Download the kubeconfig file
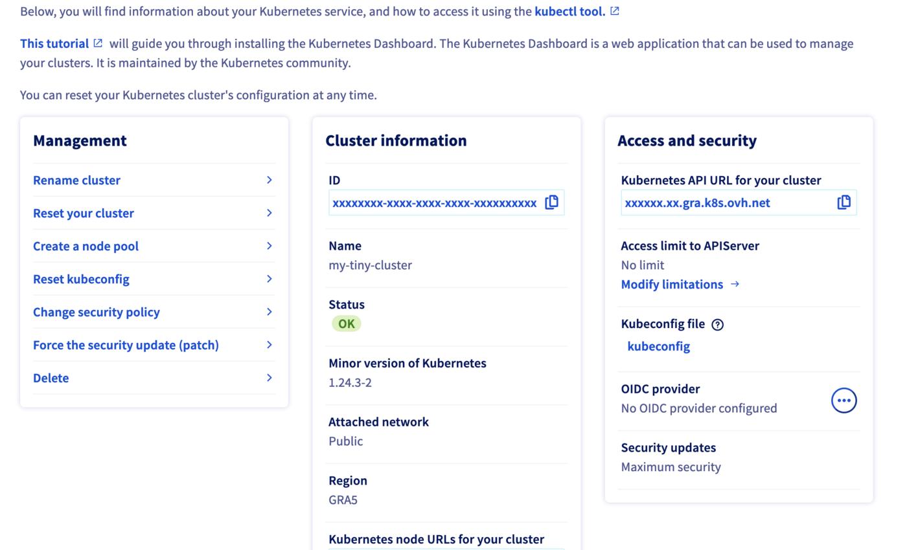Image resolution: width=907 pixels, height=550 pixels. [658, 346]
